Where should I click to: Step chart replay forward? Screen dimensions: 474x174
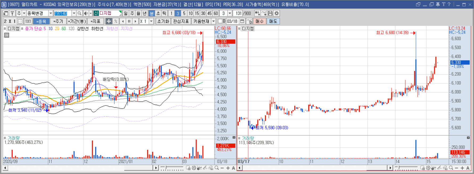pyautogui.click(x=136, y=21)
